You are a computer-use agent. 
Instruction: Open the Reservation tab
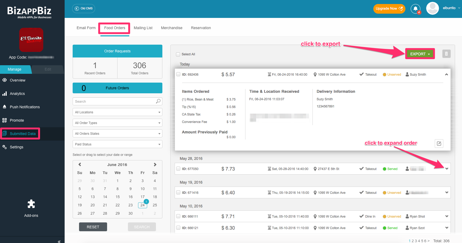(x=201, y=28)
